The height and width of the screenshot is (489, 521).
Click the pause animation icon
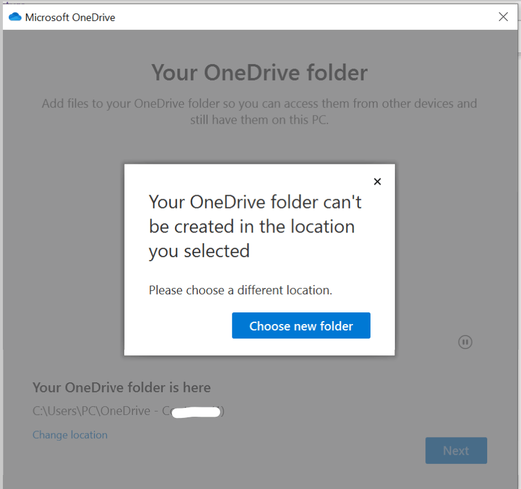point(465,342)
